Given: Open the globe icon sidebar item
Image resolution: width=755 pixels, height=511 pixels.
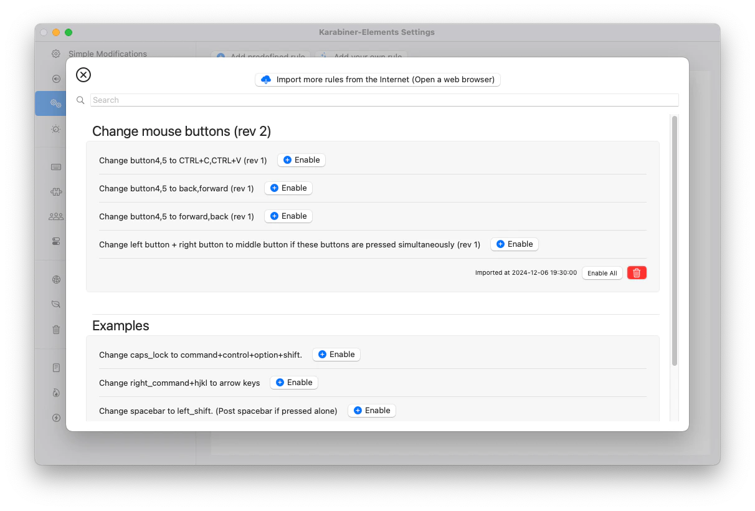Looking at the screenshot, I should [x=56, y=280].
